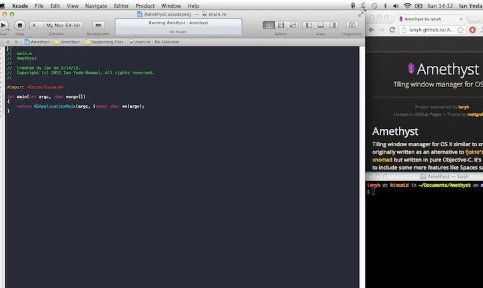Click the Amethyst logo heading on the page
483x288 pixels.
(x=444, y=69)
